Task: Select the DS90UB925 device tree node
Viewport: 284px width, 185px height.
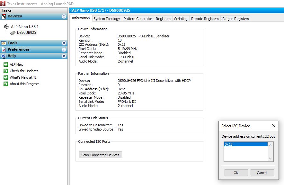Action: [x=26, y=33]
